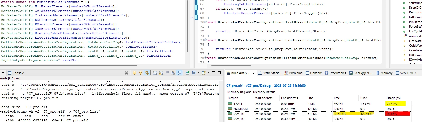Click the Next Error down arrow icon

pyautogui.click(x=135, y=73)
